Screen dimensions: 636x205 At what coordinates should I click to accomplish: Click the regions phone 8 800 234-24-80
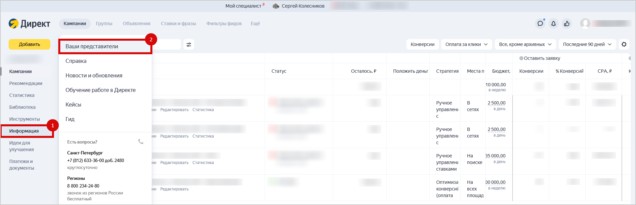tap(83, 186)
